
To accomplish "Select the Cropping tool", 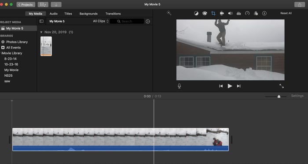I will (x=213, y=13).
